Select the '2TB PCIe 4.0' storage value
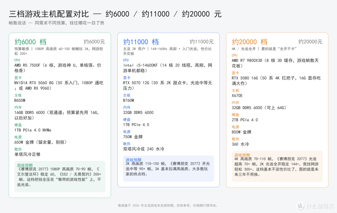The height and width of the screenshot is (213, 337). (245, 120)
